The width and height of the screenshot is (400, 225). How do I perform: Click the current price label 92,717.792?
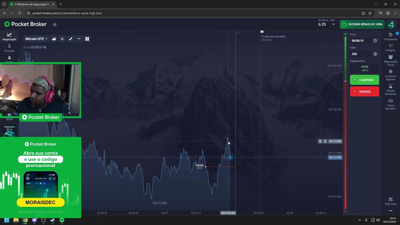[335, 157]
